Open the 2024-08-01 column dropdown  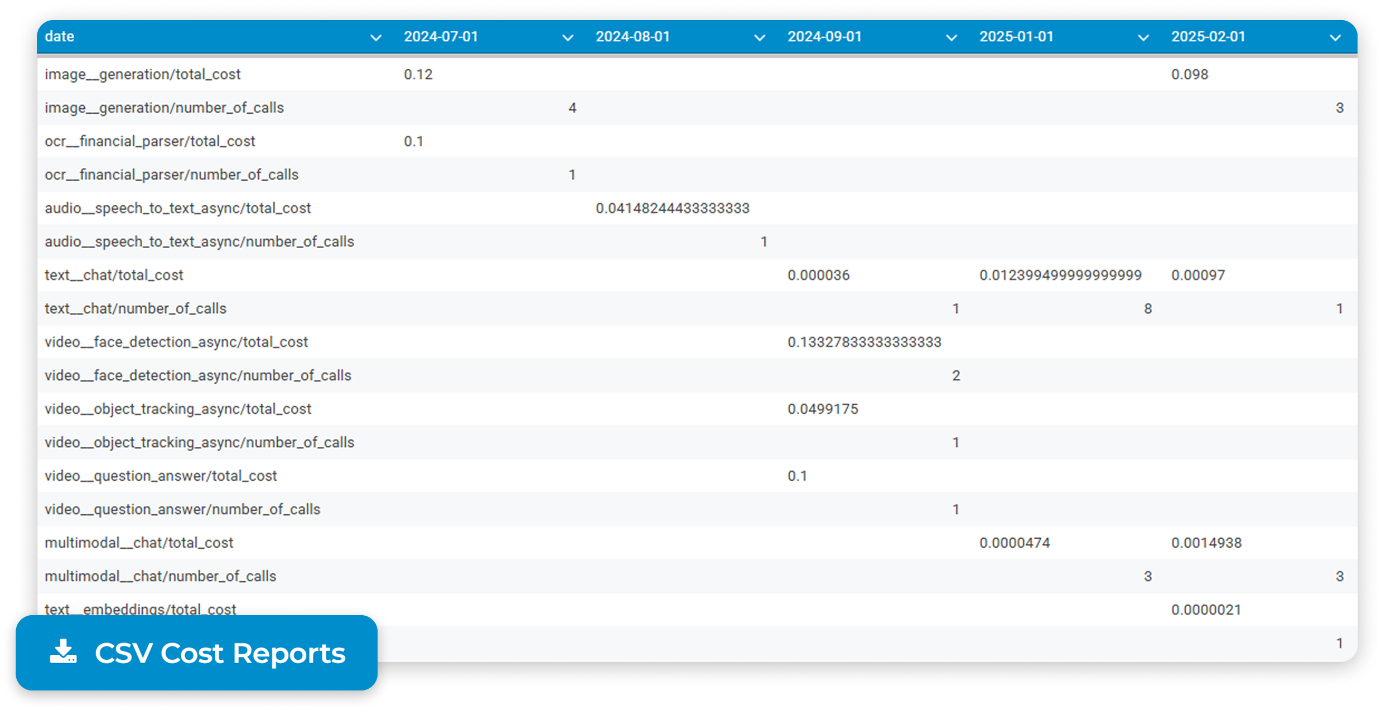pos(759,37)
